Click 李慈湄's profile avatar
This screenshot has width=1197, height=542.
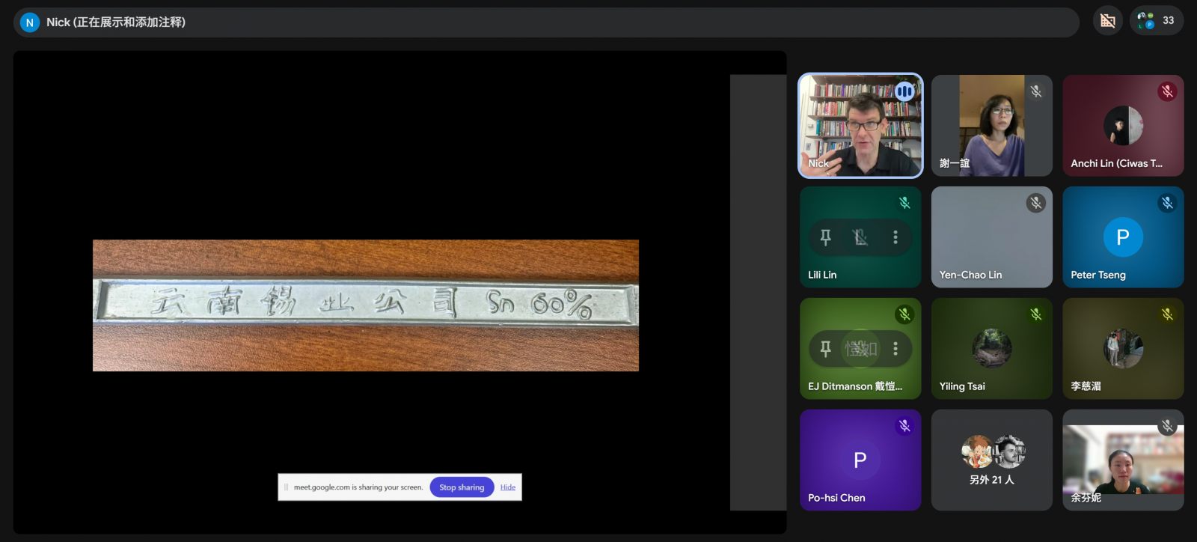(x=1123, y=348)
